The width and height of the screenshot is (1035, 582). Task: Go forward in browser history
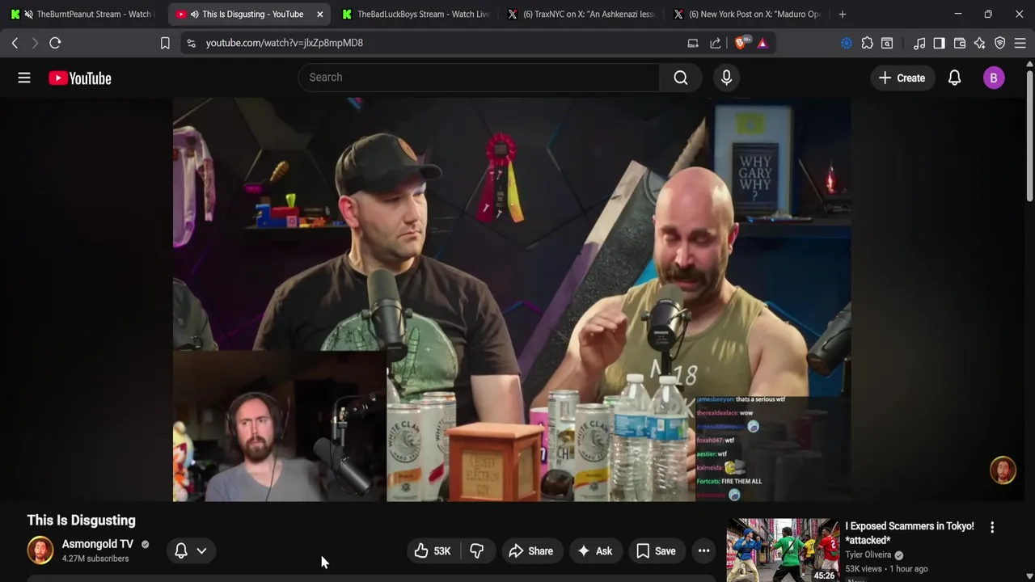[x=35, y=43]
